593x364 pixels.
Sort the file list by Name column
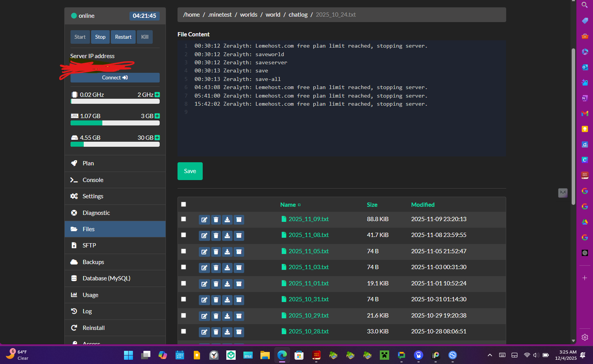coord(288,205)
